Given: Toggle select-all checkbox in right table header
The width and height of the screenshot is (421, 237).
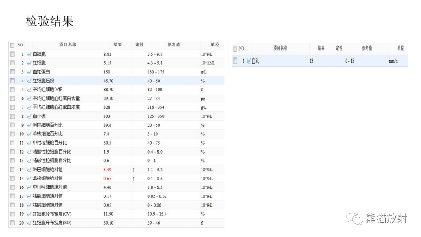Looking at the screenshot, I should pyautogui.click(x=235, y=49).
